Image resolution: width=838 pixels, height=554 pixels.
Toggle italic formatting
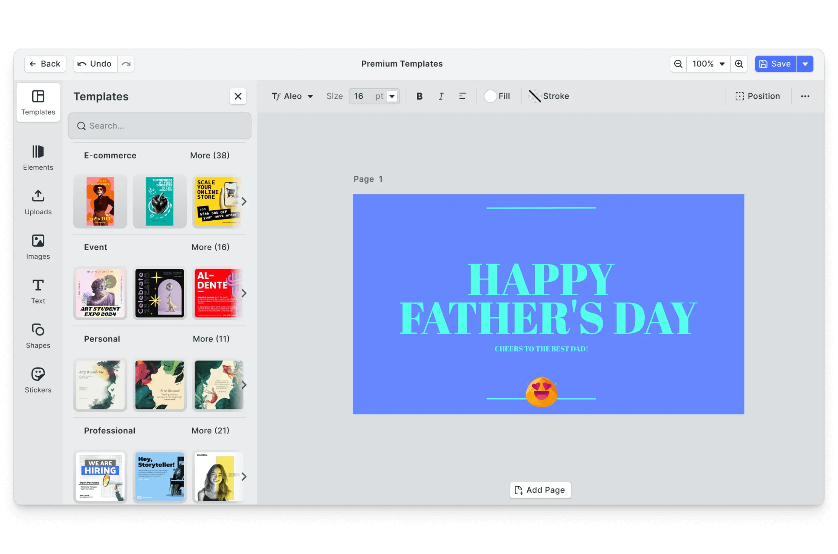[x=441, y=96]
